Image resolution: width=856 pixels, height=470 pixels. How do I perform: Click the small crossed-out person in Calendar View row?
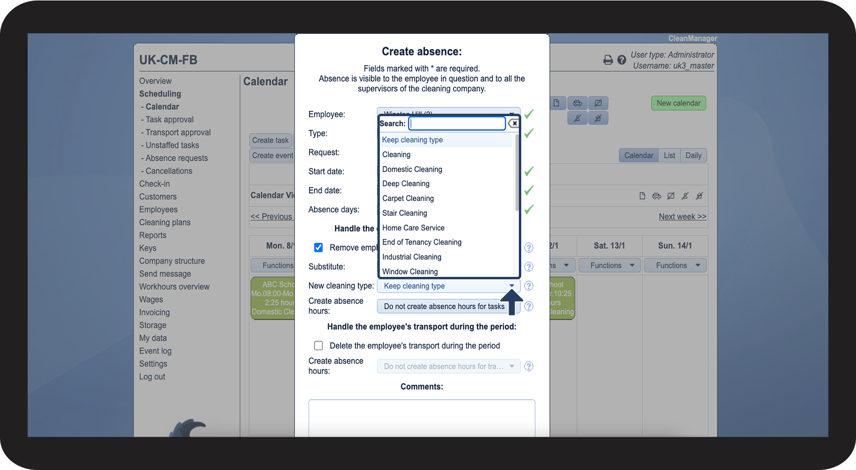(685, 196)
